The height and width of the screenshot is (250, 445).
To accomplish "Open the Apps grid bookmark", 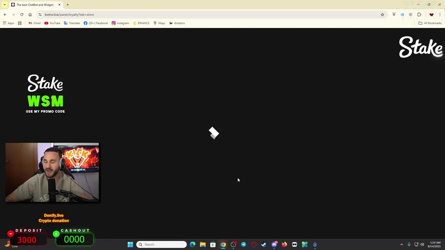I will tap(8, 23).
